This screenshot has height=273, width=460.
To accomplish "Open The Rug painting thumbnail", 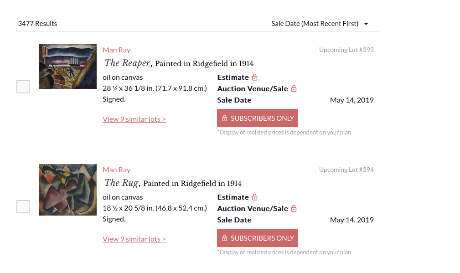I will (x=68, y=190).
